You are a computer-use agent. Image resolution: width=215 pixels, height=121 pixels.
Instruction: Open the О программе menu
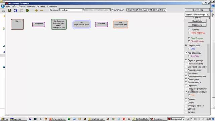click(52, 6)
